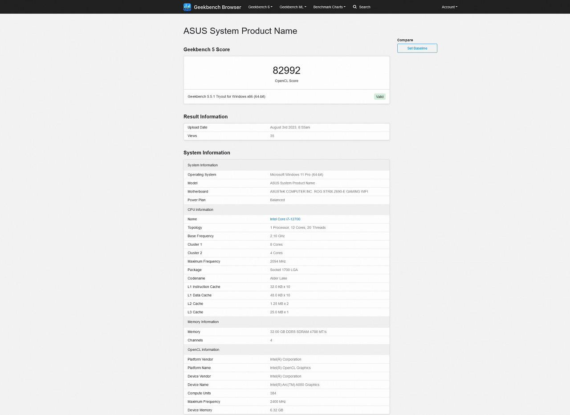Click the search magnifier icon
This screenshot has height=415, width=570.
(355, 7)
